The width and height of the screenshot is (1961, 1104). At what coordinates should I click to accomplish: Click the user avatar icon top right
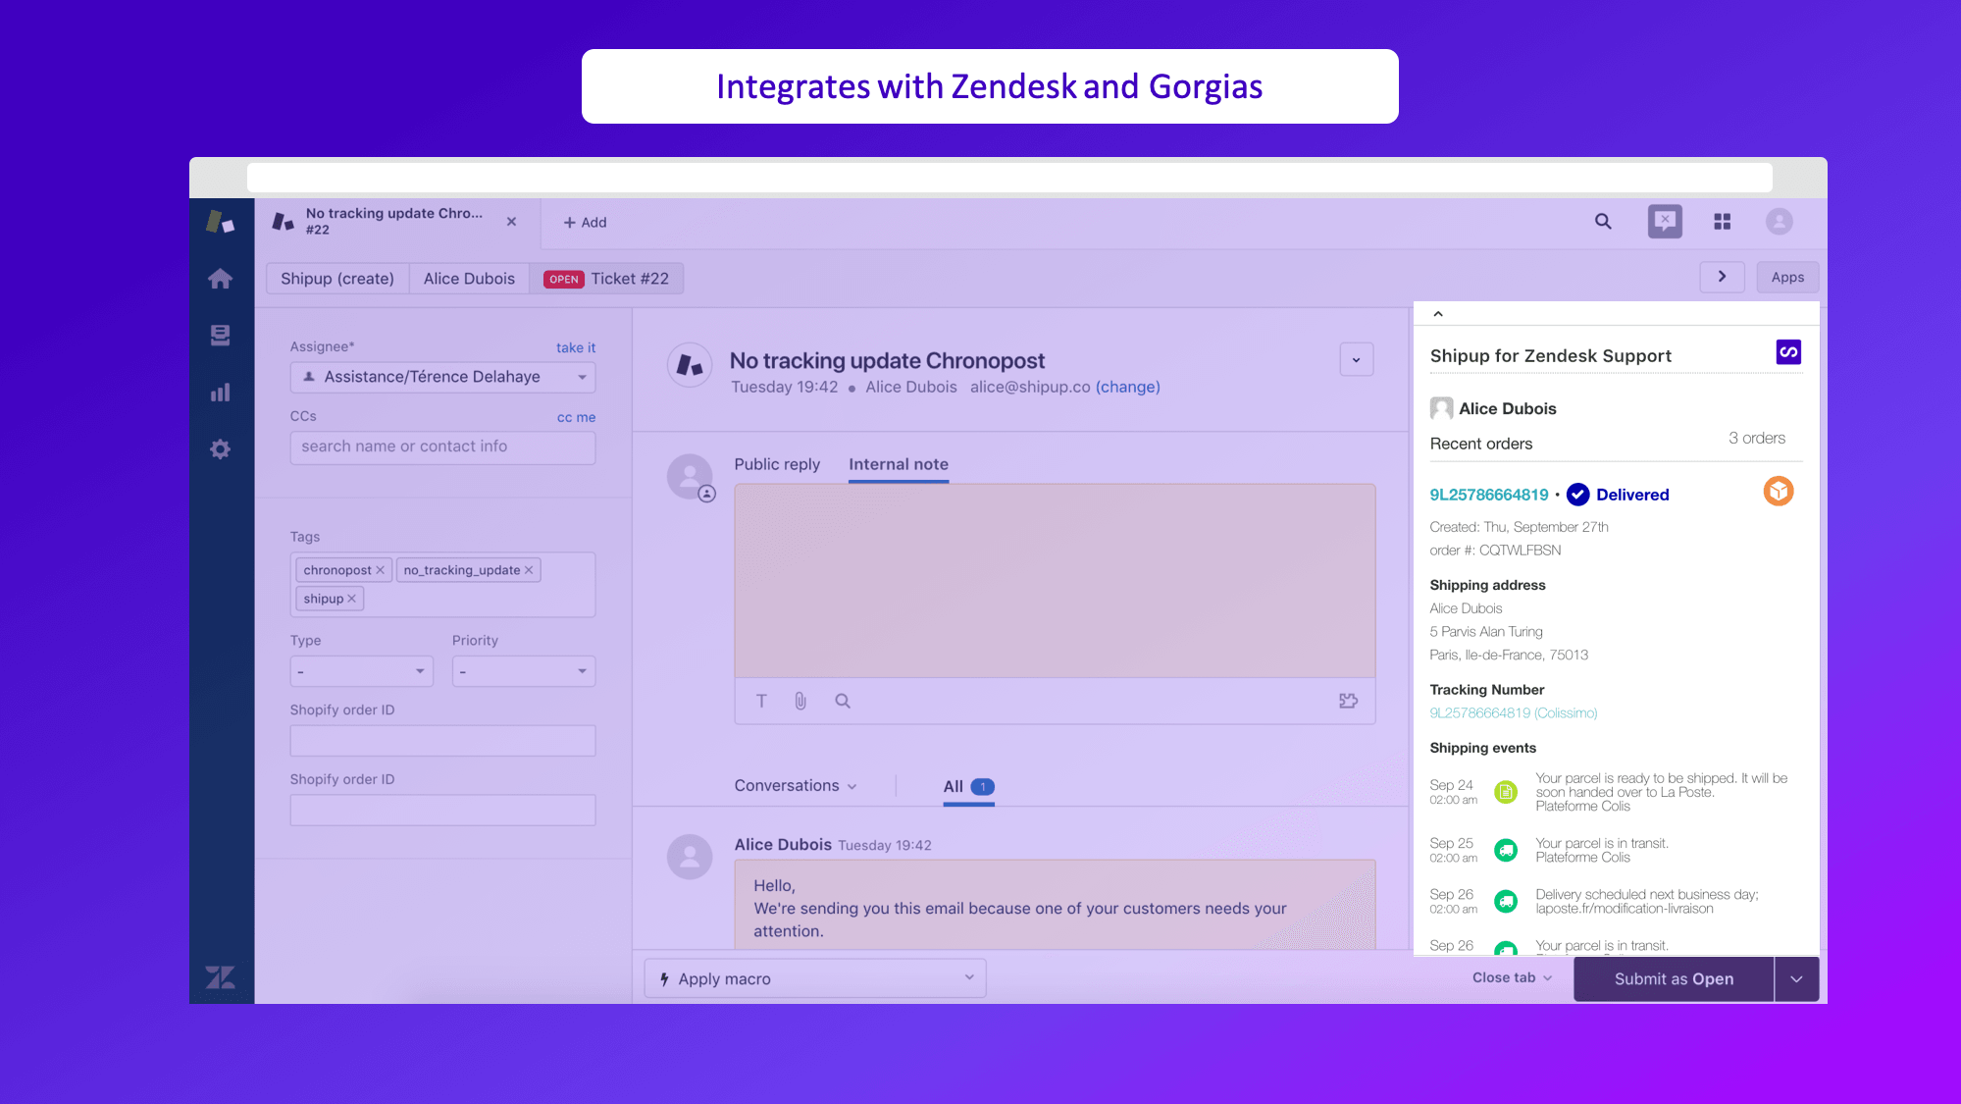[1780, 221]
